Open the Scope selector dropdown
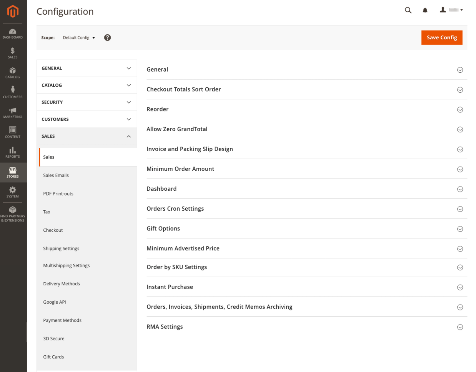This screenshot has width=476, height=372. (78, 37)
